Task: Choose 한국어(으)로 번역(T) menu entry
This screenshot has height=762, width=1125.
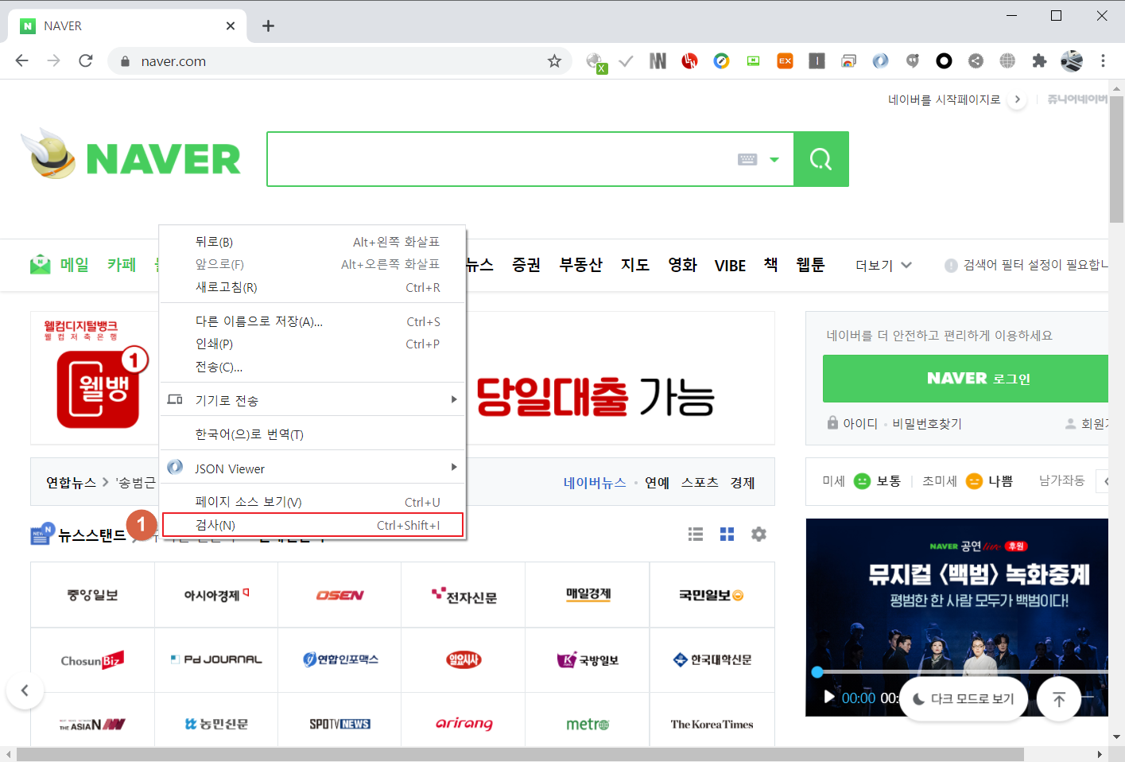Action: [312, 434]
